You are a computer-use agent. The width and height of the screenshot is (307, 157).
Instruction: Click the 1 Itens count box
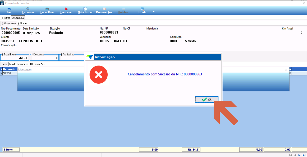coord(11,150)
